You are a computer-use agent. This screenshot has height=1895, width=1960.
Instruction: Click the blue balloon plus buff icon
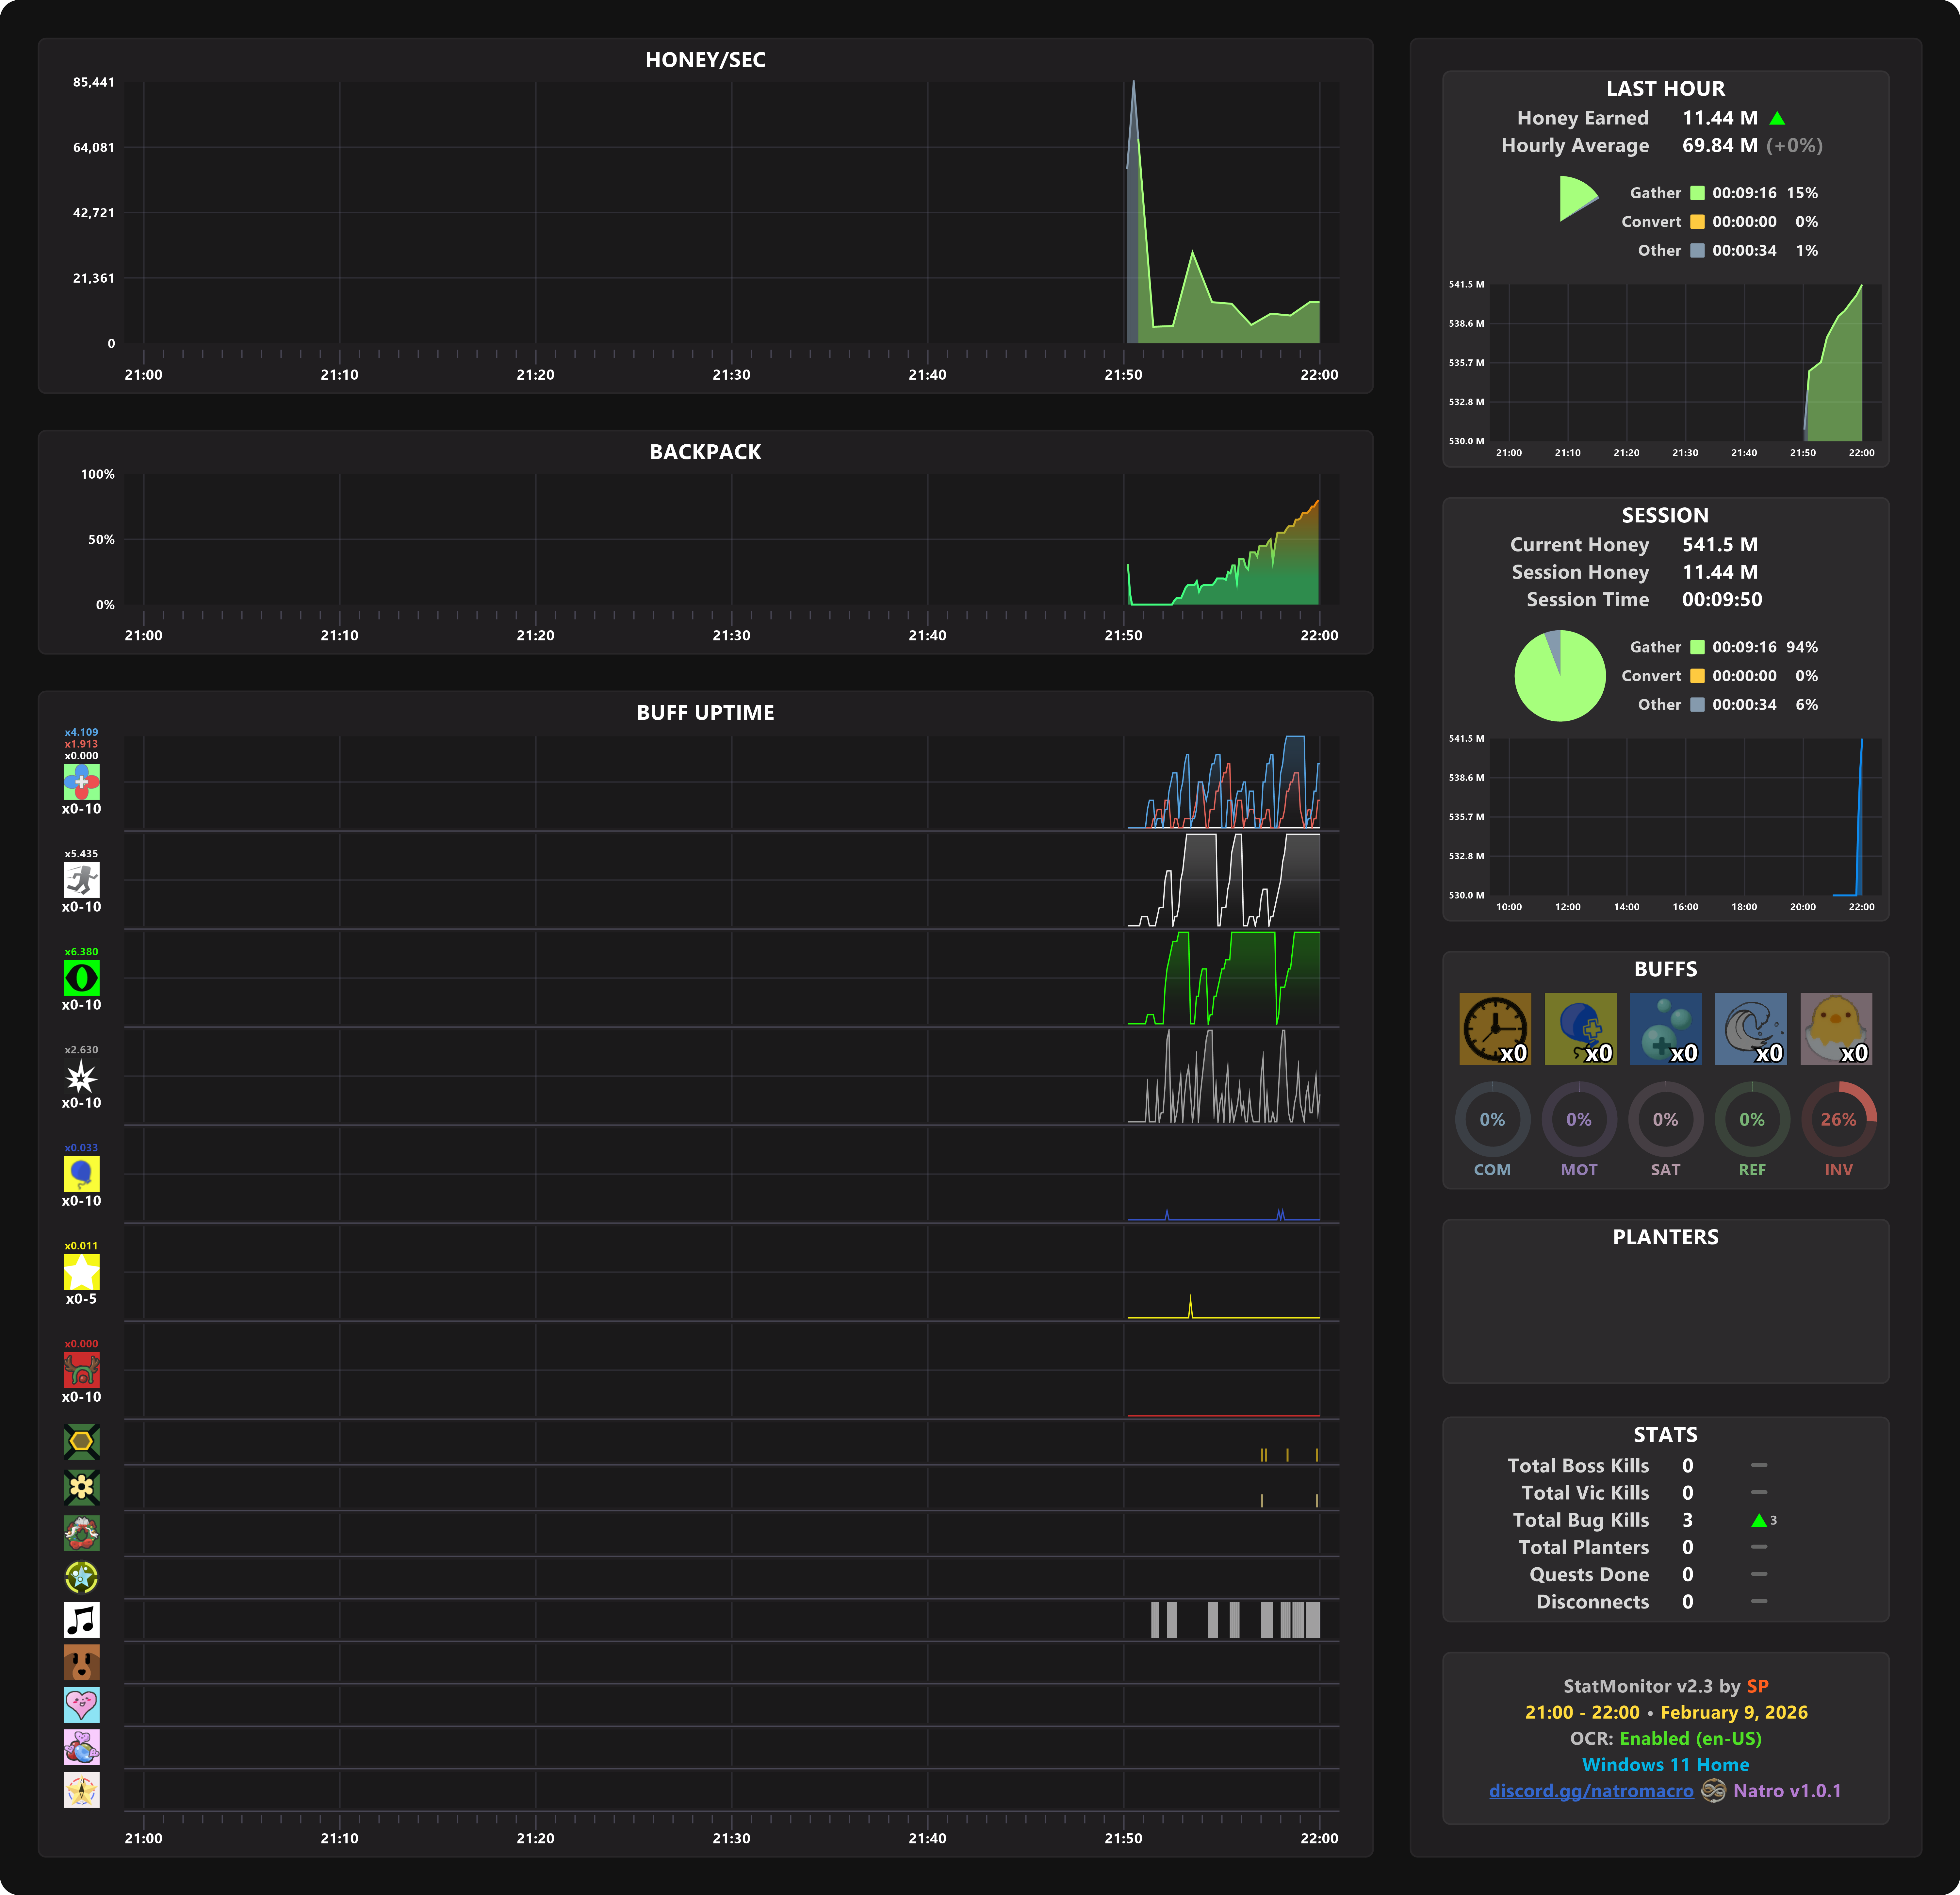(1580, 1028)
